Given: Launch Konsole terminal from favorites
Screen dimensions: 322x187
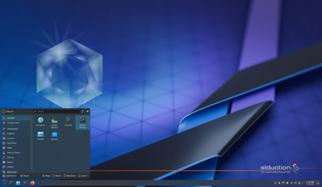Looking at the screenshot, I should pos(68,122).
